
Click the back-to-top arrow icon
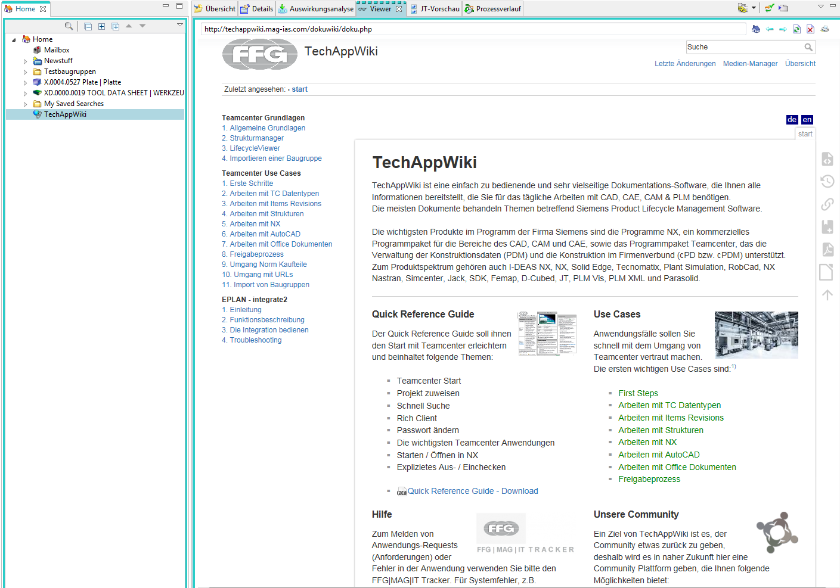tap(827, 295)
